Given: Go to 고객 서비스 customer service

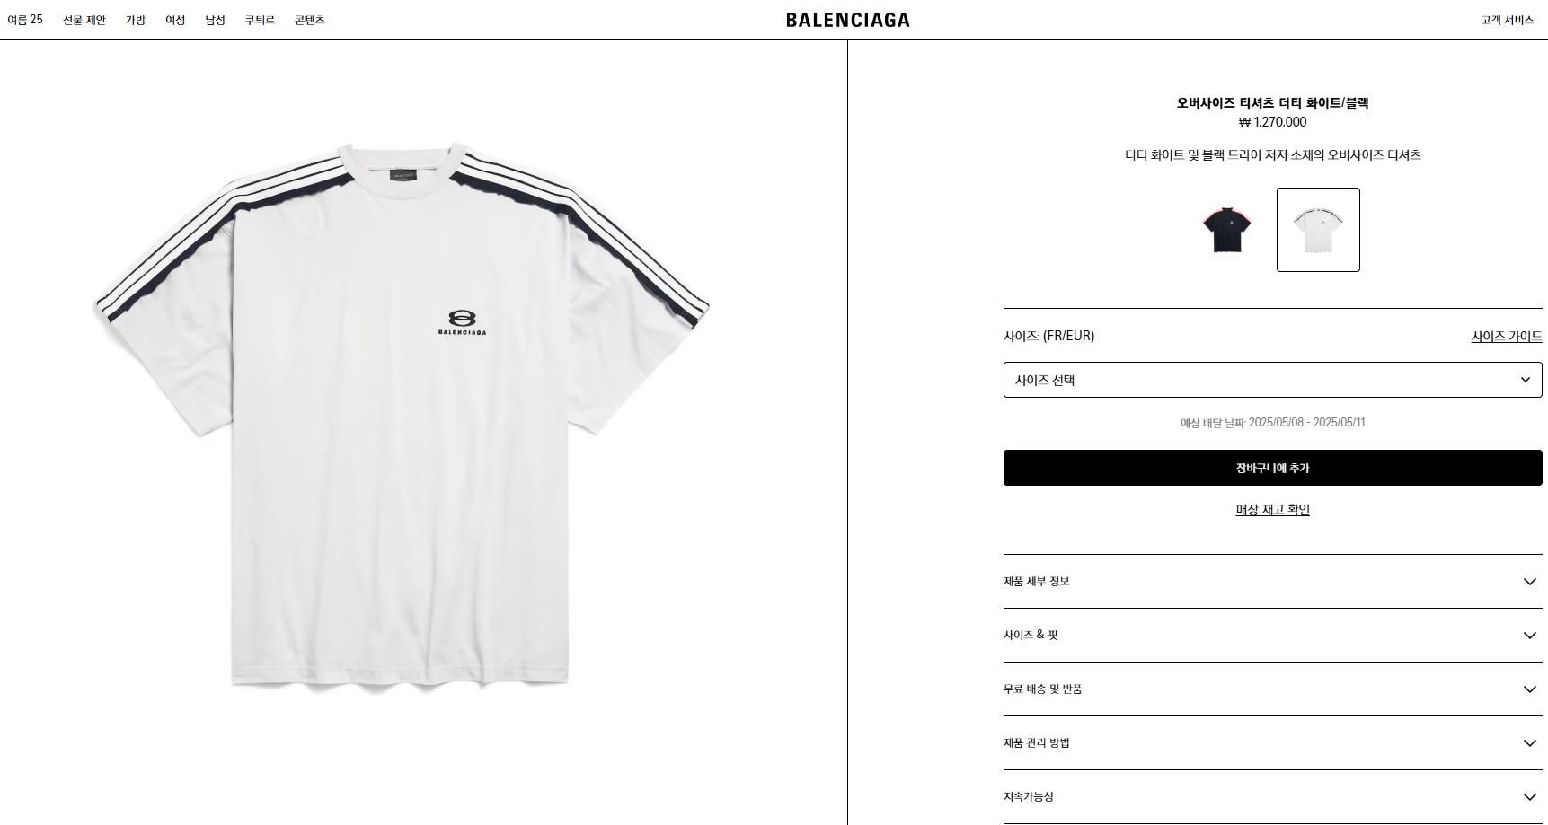Looking at the screenshot, I should point(1507,20).
